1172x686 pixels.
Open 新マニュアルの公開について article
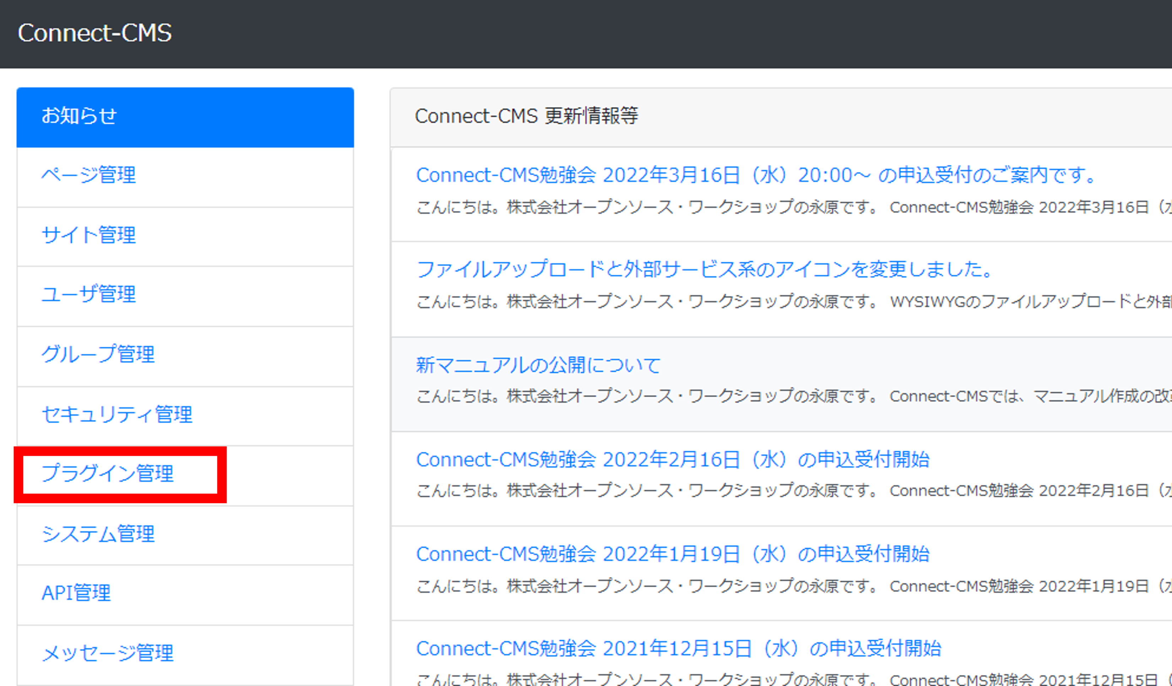coord(538,365)
